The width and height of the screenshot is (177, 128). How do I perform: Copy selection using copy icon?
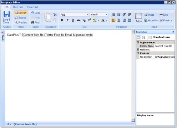coord(55,20)
